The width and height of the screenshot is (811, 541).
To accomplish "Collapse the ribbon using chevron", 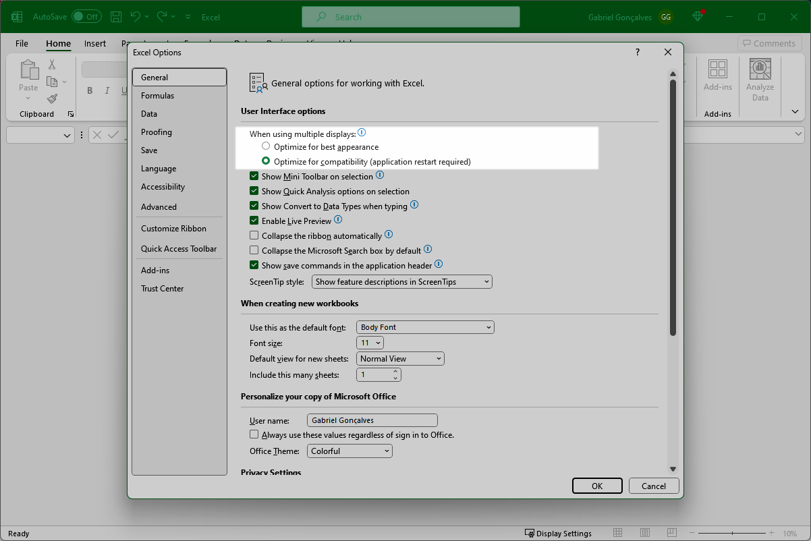I will 795,112.
